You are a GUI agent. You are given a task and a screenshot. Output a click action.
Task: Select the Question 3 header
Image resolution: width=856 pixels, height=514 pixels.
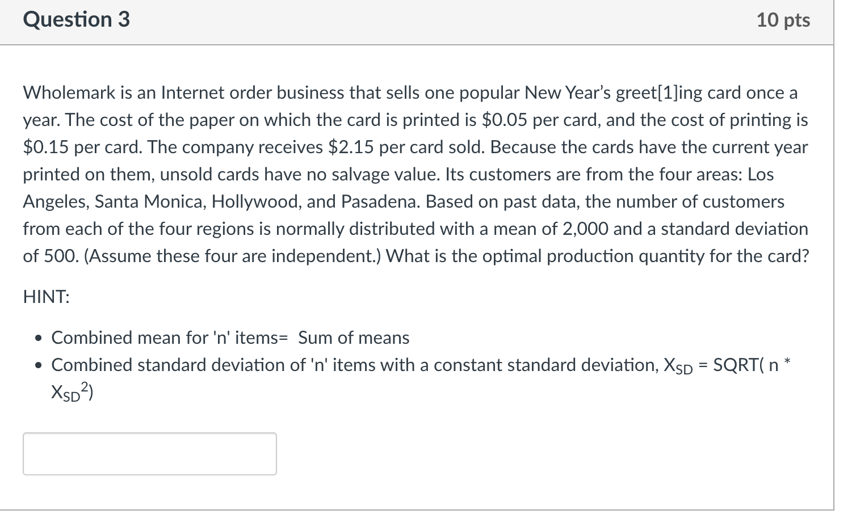click(75, 19)
